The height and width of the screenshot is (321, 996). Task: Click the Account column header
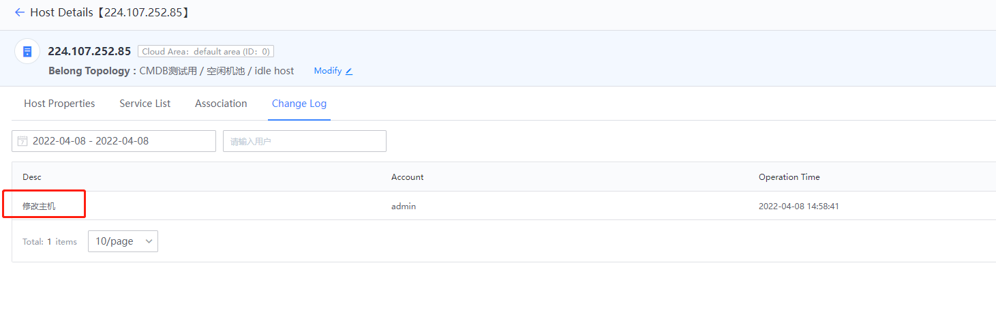coord(408,177)
